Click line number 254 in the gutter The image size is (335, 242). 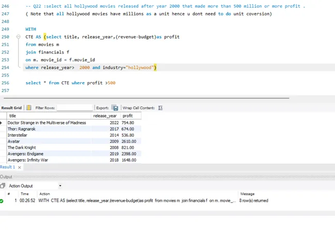5,67
